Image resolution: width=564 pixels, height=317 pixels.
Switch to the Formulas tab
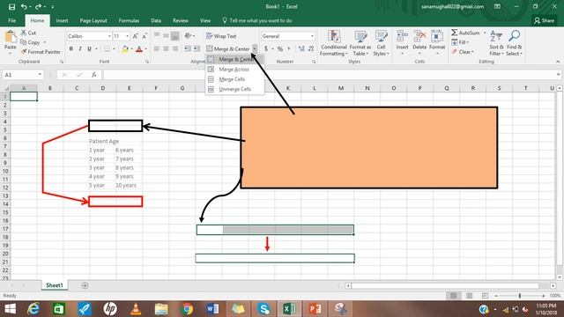point(129,20)
